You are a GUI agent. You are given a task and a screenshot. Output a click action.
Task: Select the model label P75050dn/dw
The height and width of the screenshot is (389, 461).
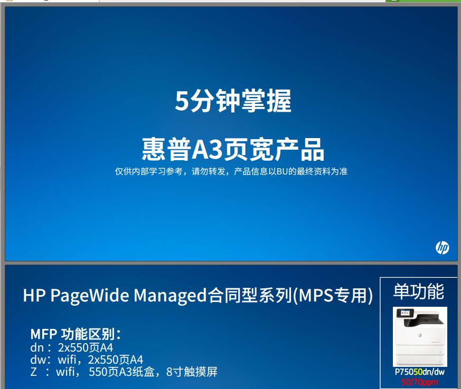[419, 372]
